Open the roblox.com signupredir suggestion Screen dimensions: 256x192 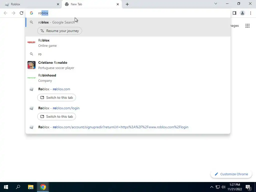click(x=128, y=127)
